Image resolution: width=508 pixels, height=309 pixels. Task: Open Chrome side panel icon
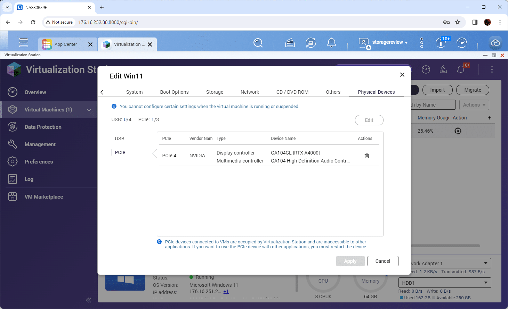(475, 22)
